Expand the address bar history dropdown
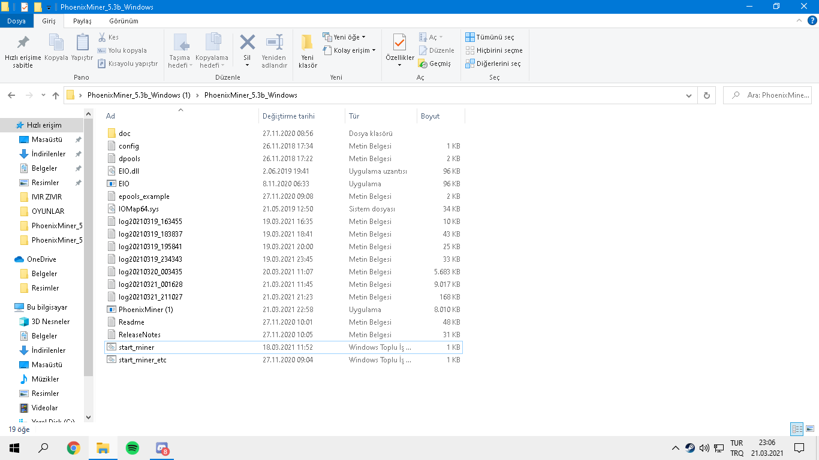The height and width of the screenshot is (460, 819). pos(688,95)
